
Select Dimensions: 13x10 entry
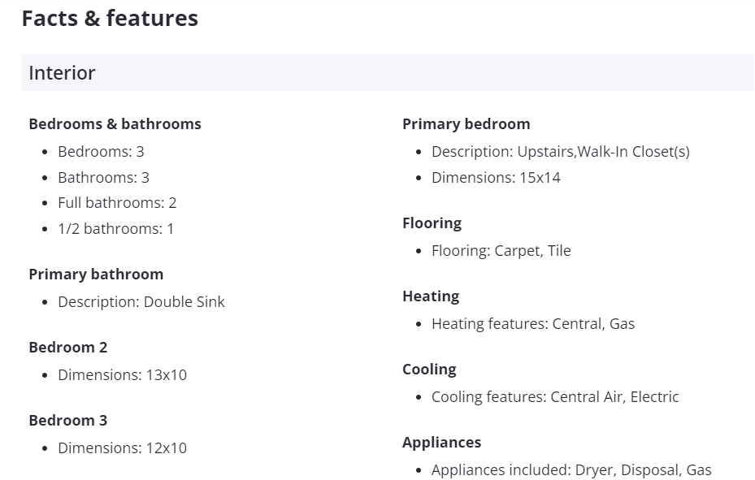(x=122, y=374)
